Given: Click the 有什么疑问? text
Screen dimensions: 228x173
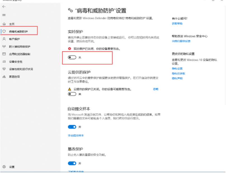Looking at the screenshot, I should coord(180,18).
